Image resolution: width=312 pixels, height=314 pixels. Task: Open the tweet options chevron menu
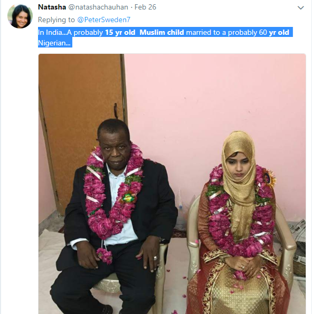pos(300,7)
